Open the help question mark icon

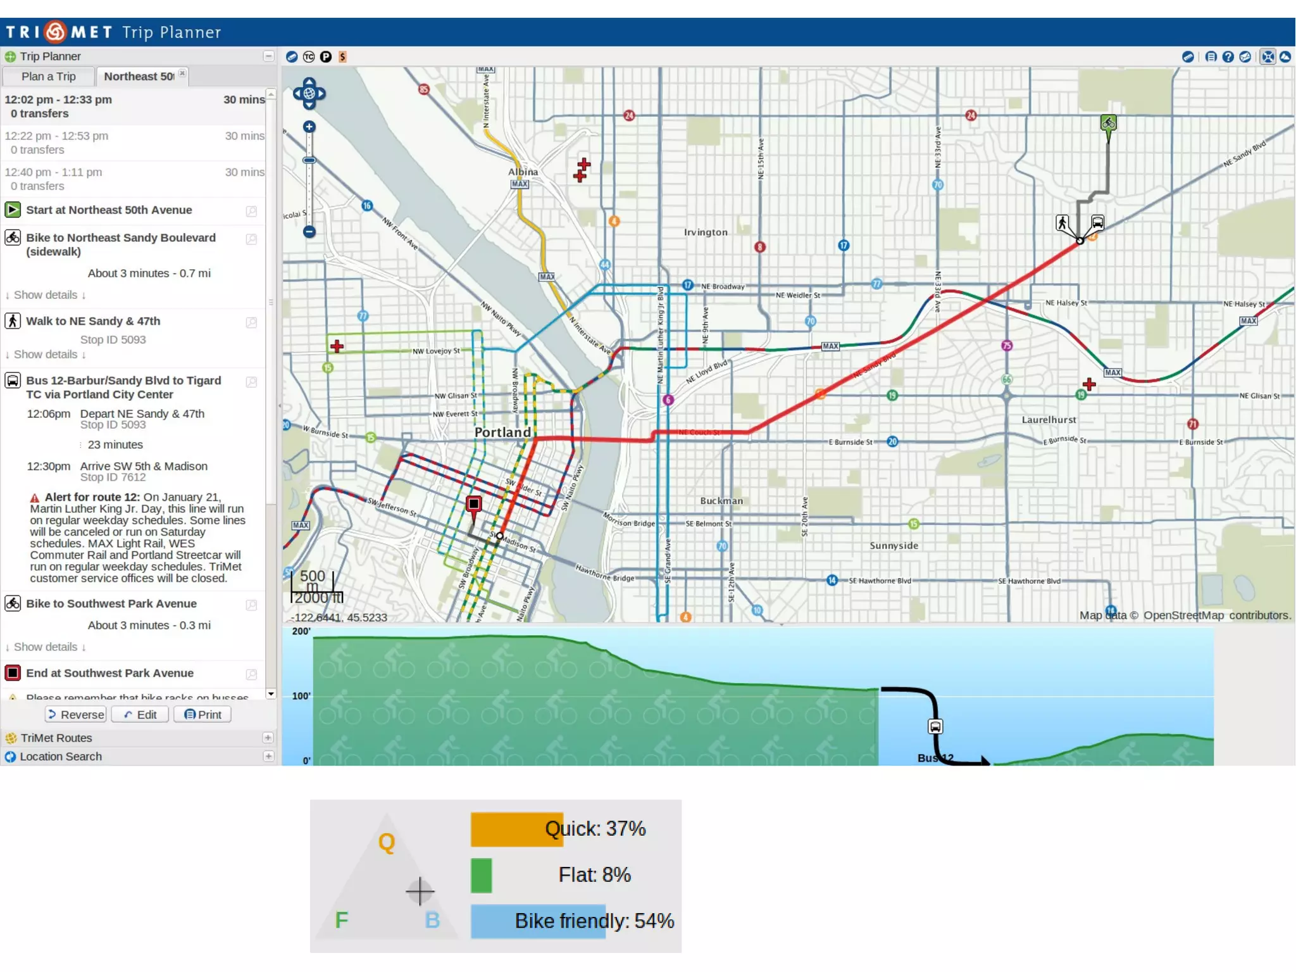[x=1228, y=57]
